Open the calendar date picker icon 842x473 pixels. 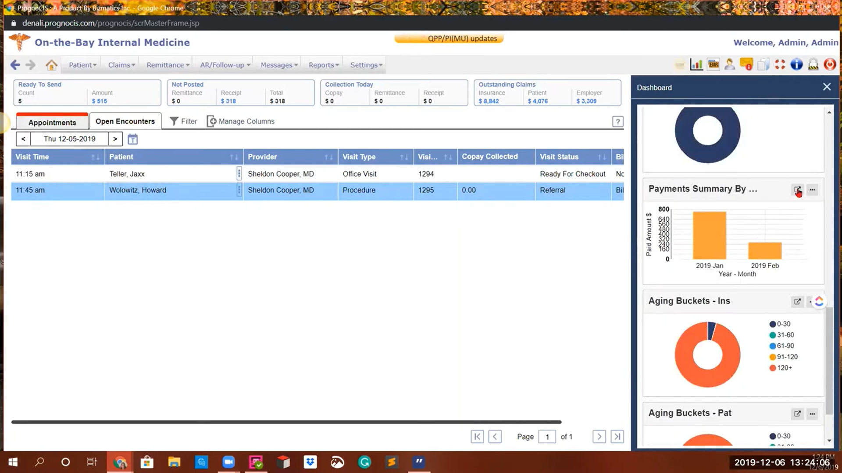[132, 139]
